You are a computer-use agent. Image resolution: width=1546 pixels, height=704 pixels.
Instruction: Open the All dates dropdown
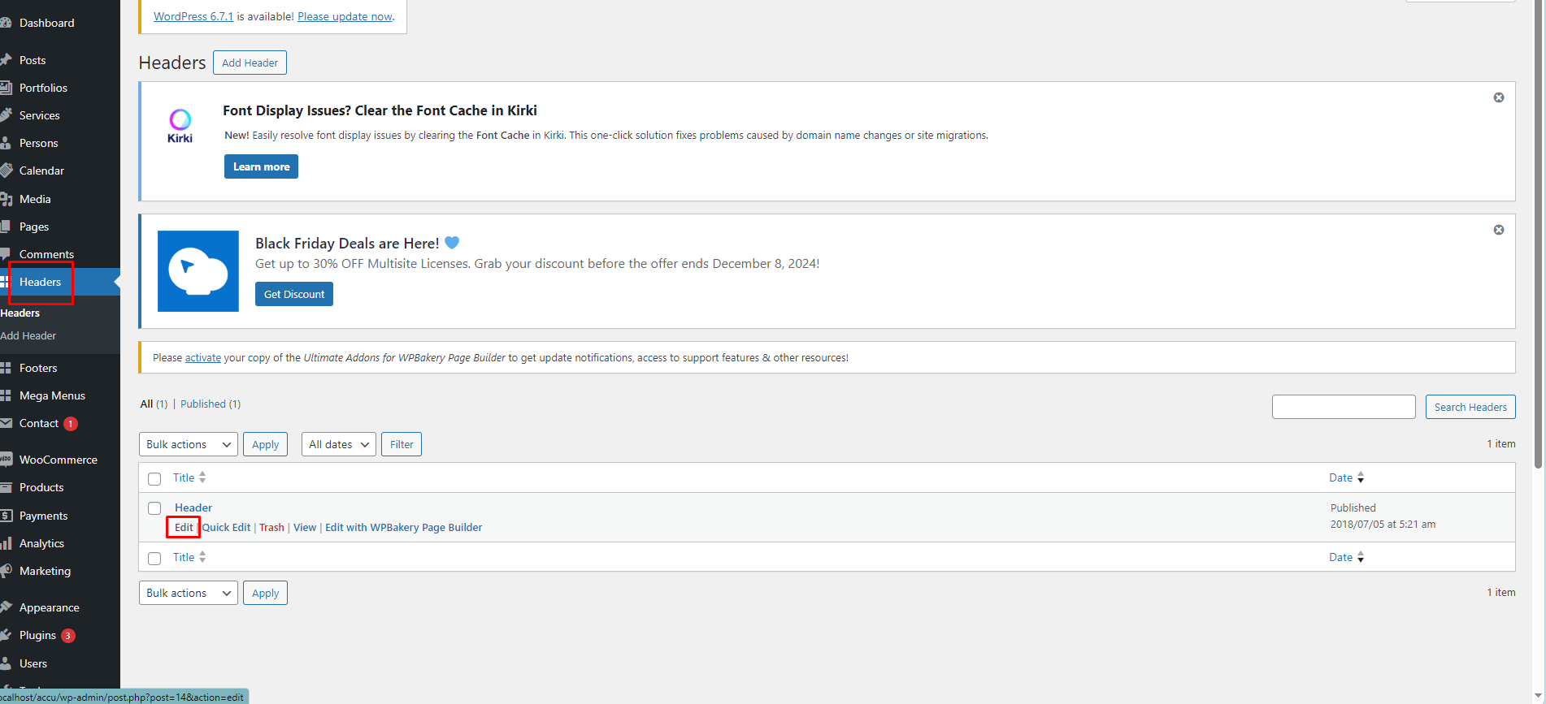[339, 444]
